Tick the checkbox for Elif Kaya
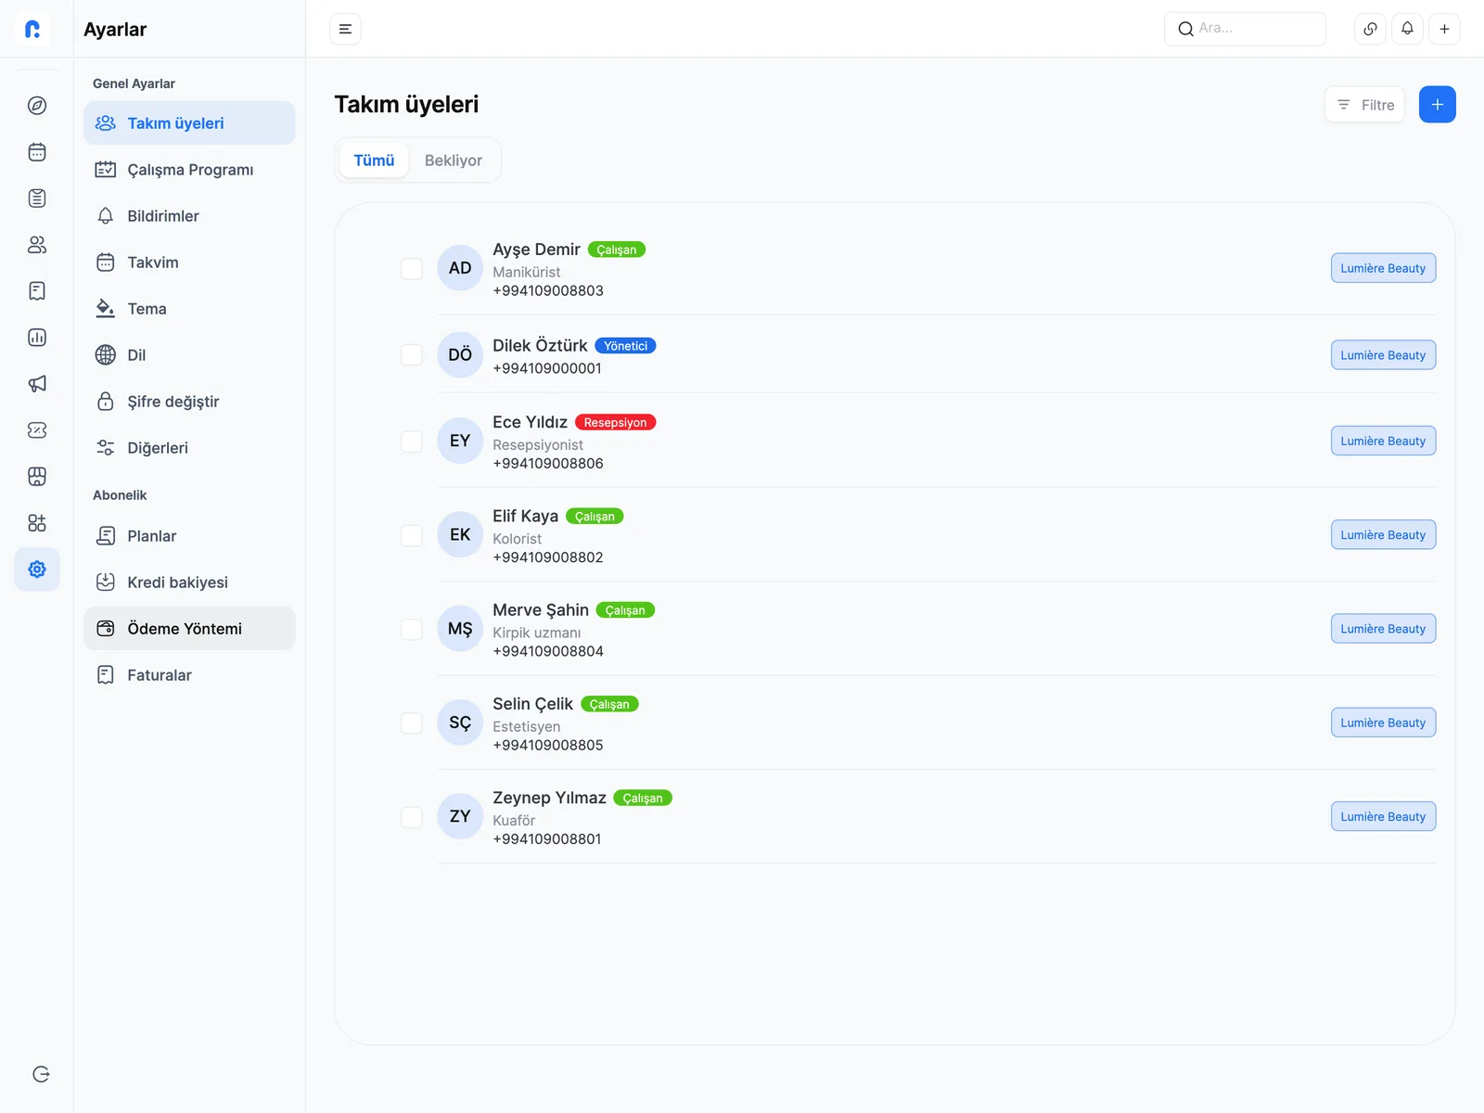 coord(412,535)
